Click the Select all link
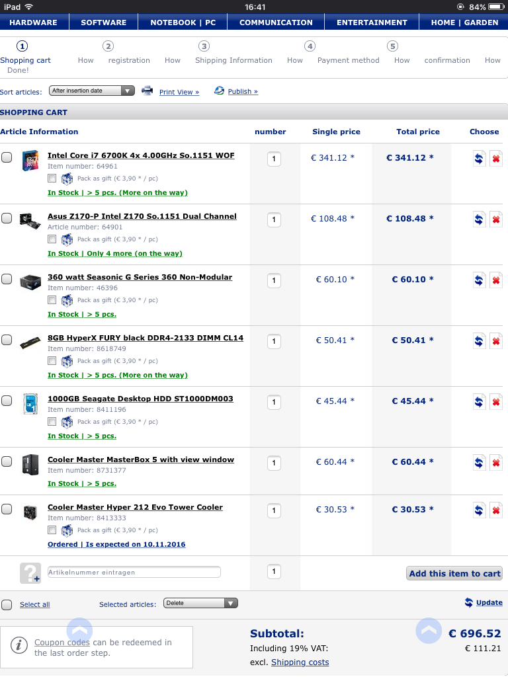The height and width of the screenshot is (677, 508). pyautogui.click(x=34, y=604)
